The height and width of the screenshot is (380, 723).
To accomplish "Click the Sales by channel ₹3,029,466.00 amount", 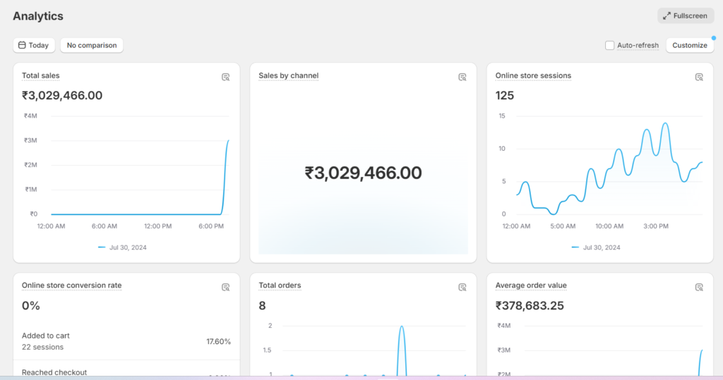I will click(363, 173).
